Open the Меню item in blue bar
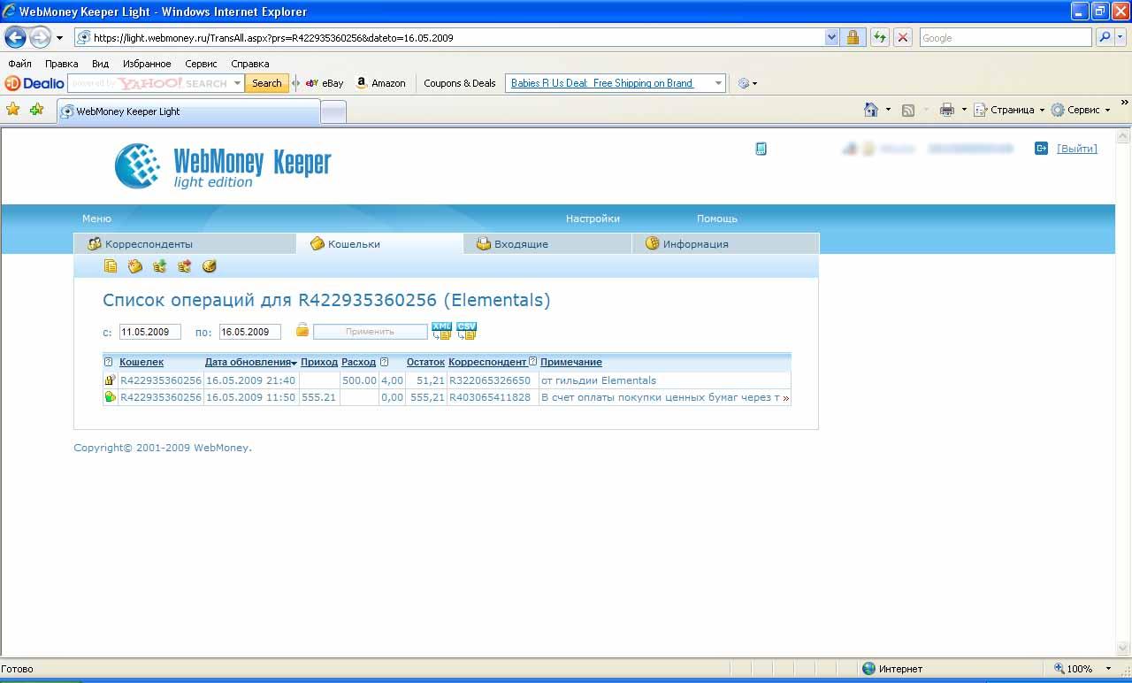The width and height of the screenshot is (1132, 683). coord(96,219)
